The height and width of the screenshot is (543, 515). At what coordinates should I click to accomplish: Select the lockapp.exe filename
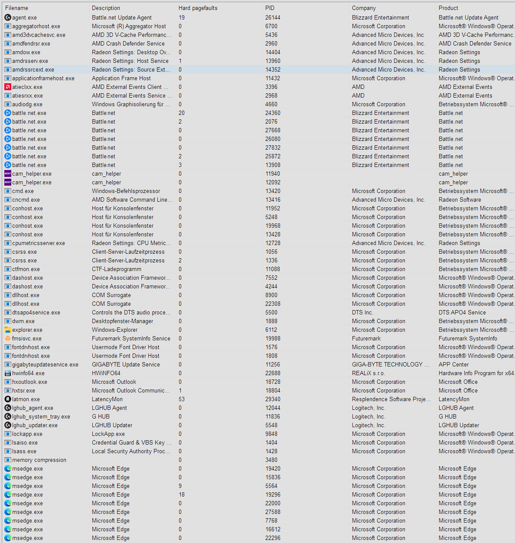[x=27, y=434]
